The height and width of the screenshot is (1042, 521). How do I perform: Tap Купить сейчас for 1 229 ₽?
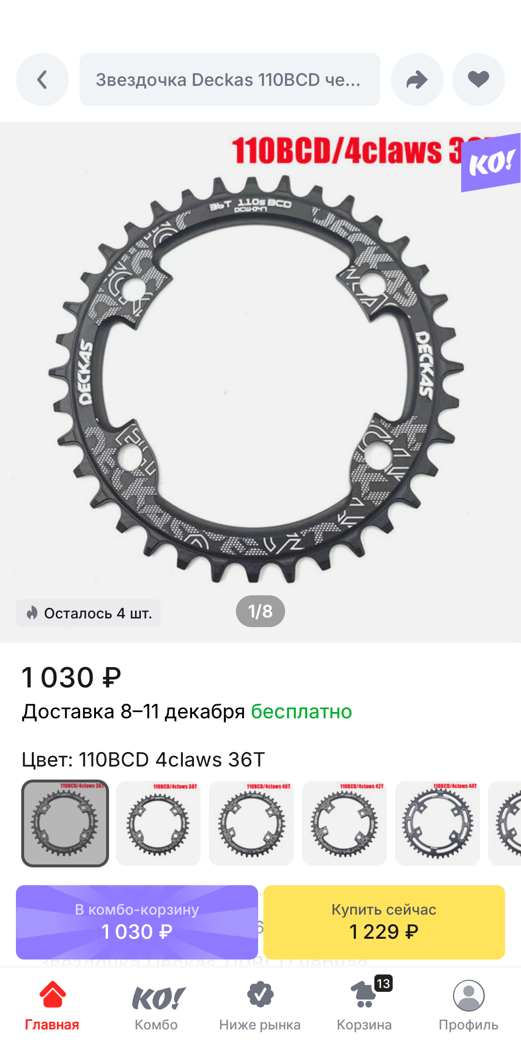[384, 922]
